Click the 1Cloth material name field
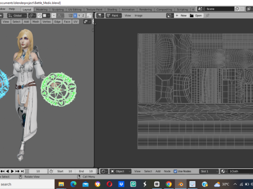The height and width of the screenshot is (189, 253). coord(240,171)
